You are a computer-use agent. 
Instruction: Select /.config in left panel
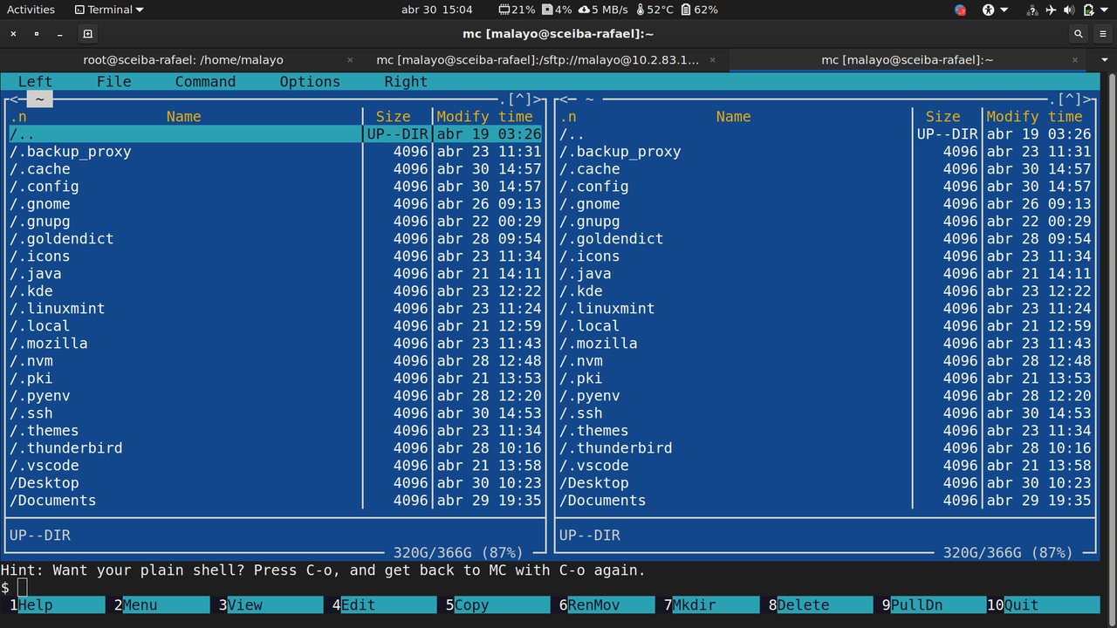[275, 187]
